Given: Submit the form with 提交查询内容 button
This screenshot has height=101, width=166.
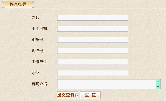Looking at the screenshot, I should [x=67, y=95].
